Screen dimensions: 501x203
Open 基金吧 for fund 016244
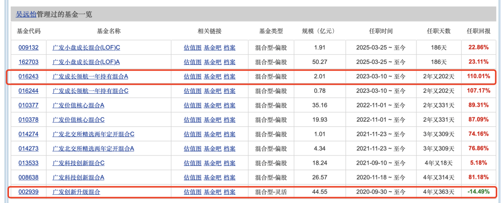[x=212, y=91]
